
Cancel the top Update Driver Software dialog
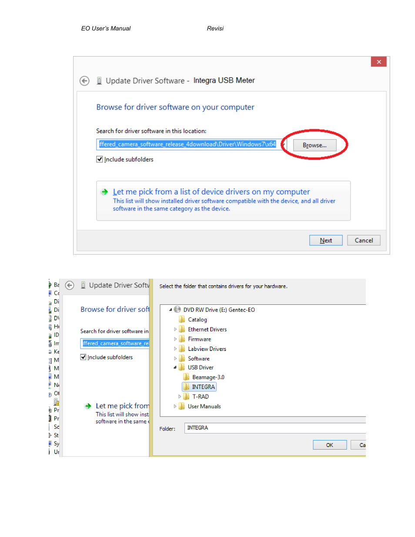[x=364, y=240]
